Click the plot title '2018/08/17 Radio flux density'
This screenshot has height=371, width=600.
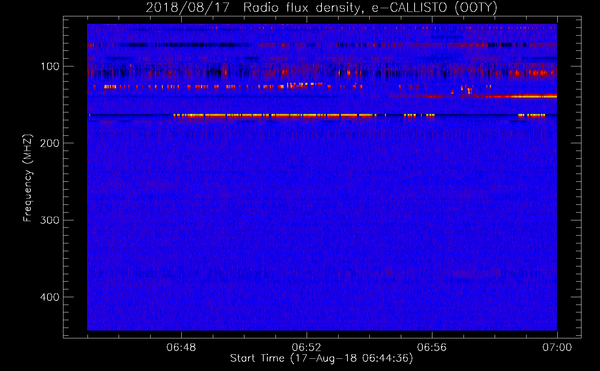coord(321,8)
